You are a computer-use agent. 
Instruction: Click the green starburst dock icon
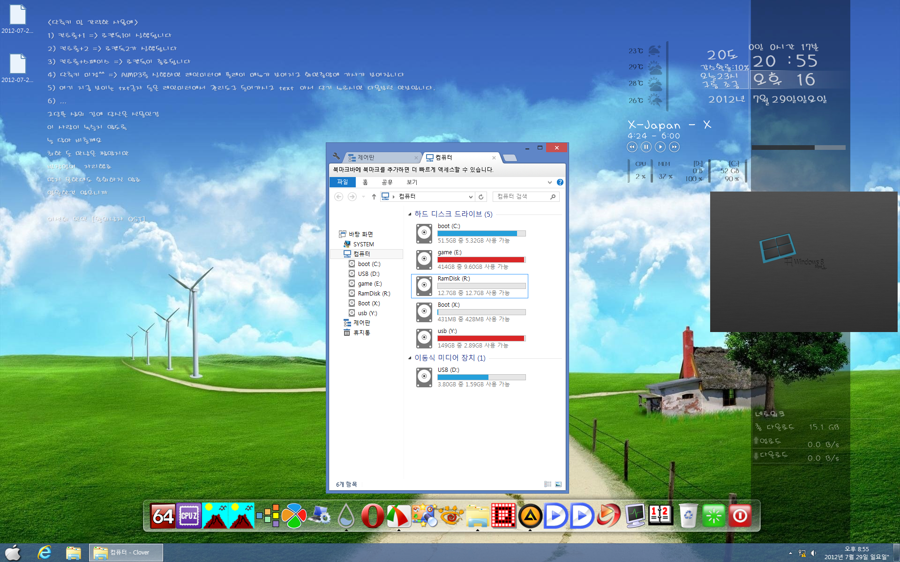[714, 516]
